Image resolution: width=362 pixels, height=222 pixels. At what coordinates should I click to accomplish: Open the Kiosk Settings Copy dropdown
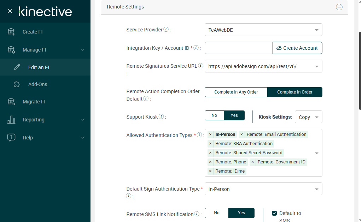[308, 117]
